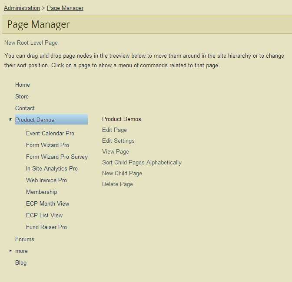
Task: Click the Contact page node
Action: [25, 108]
